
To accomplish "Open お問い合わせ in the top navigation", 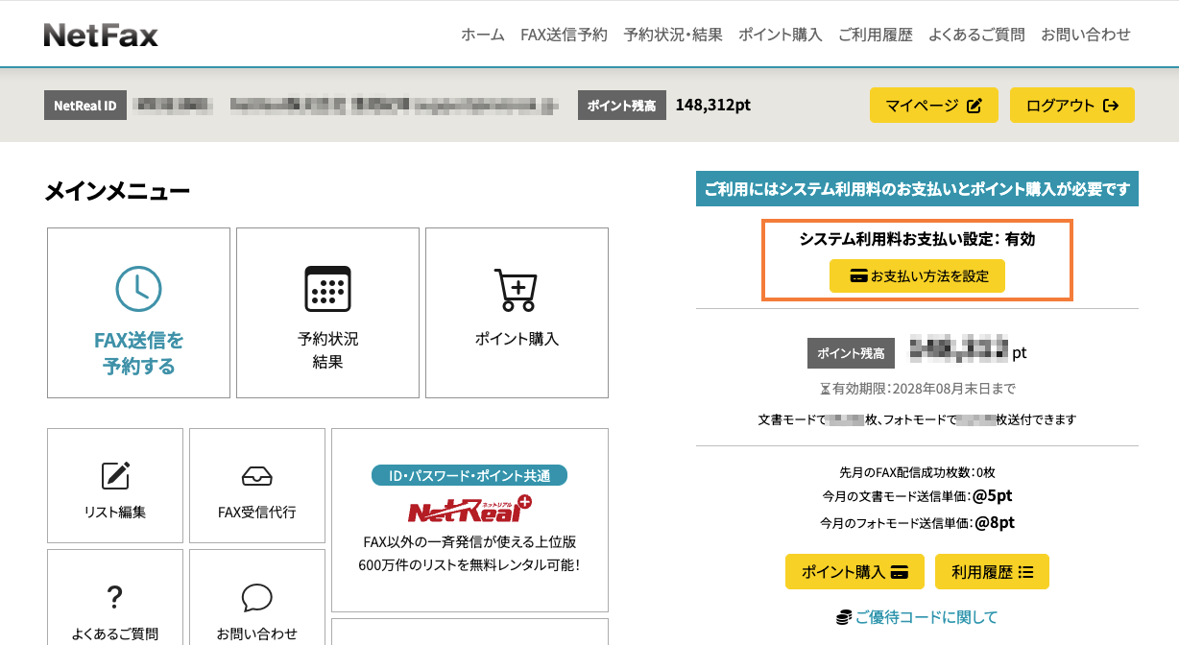I will [1086, 35].
